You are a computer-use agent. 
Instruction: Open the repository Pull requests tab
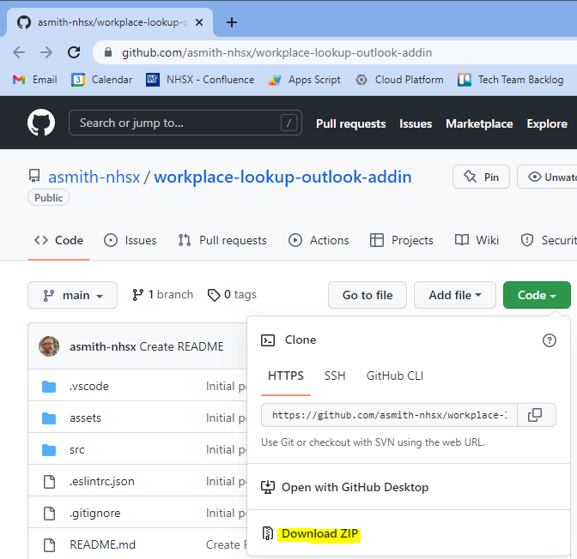coord(222,240)
